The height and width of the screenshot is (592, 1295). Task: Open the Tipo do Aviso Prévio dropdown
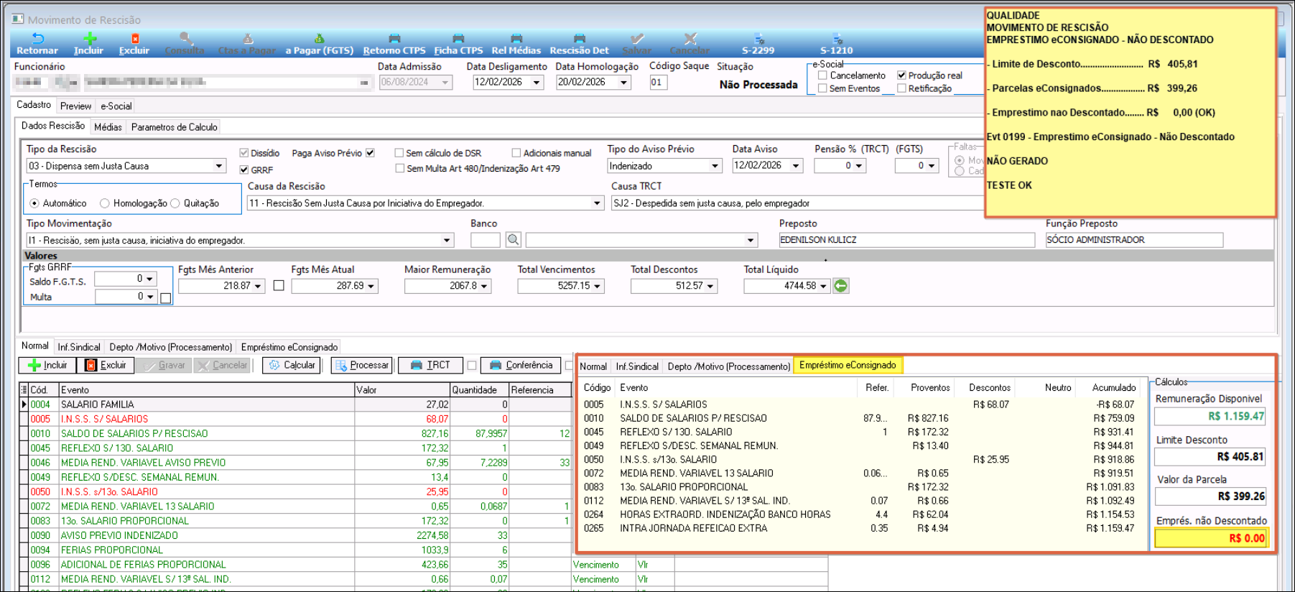(x=715, y=166)
